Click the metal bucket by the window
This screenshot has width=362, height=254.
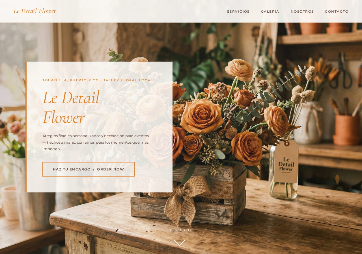[34, 198]
